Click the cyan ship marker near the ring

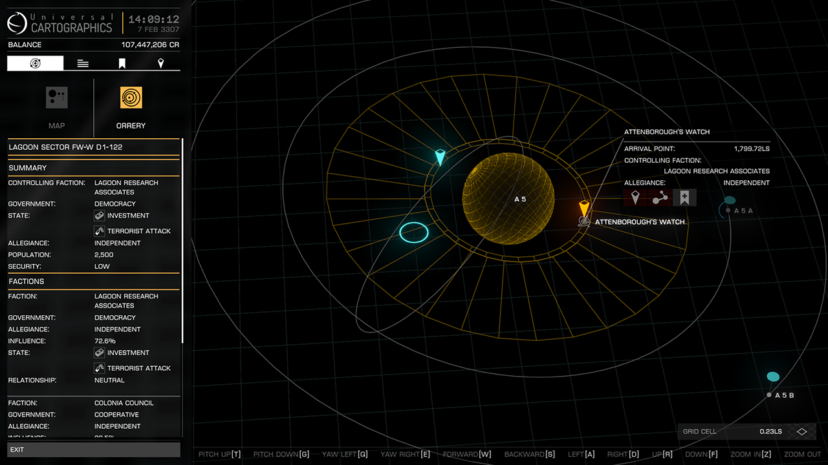(x=440, y=156)
